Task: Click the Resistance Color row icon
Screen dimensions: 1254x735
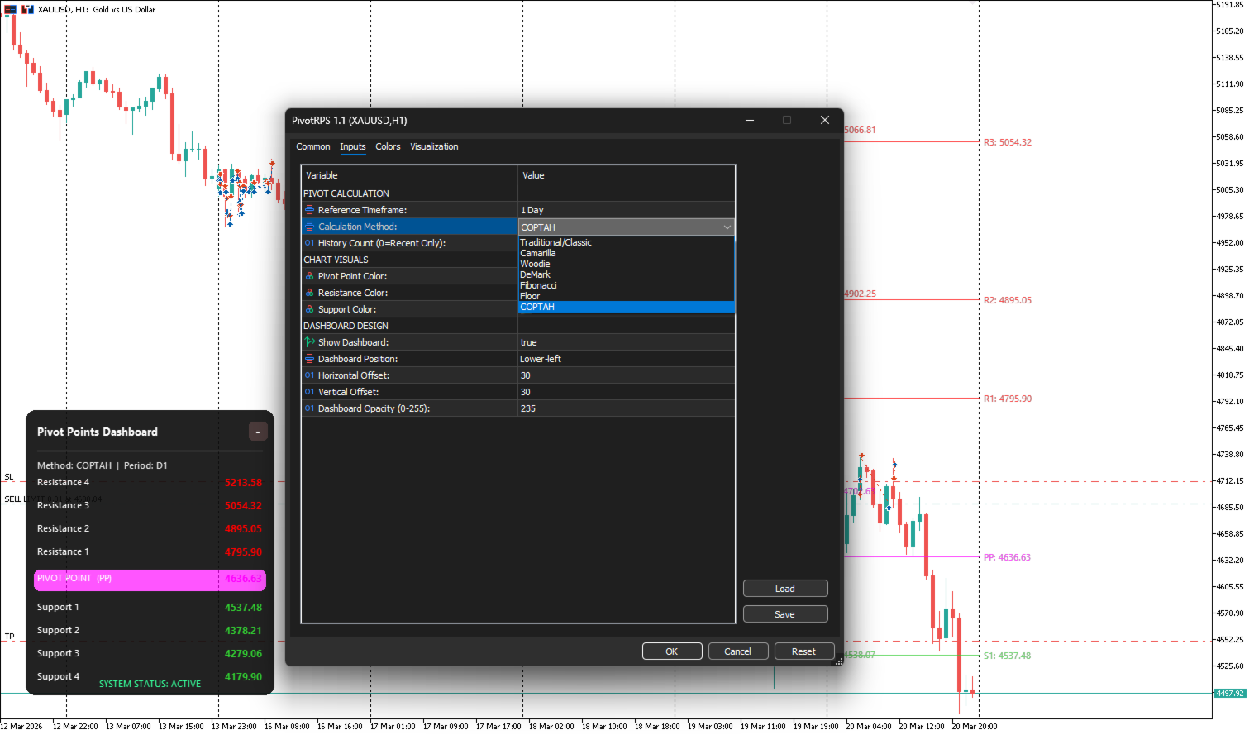Action: [x=309, y=293]
